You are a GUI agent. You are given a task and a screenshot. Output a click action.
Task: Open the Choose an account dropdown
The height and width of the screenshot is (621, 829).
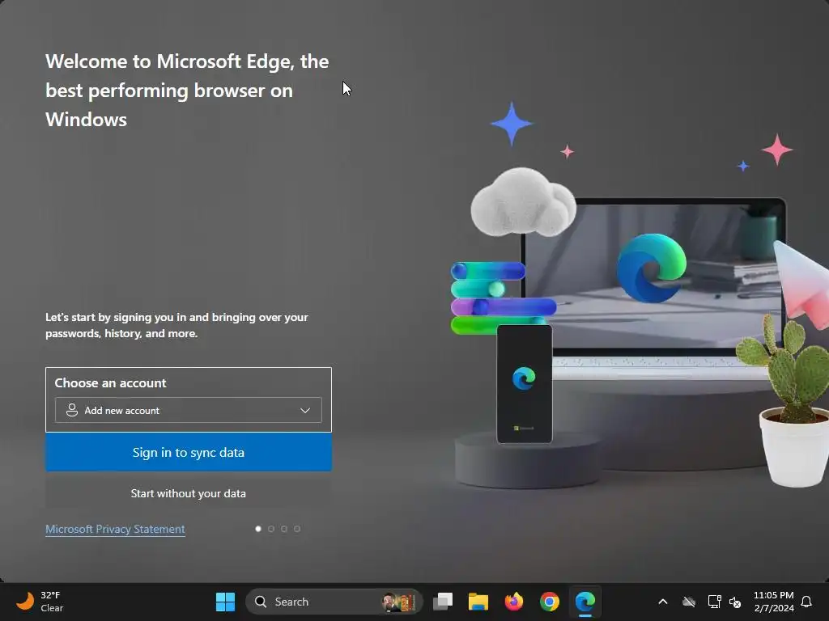click(x=188, y=410)
